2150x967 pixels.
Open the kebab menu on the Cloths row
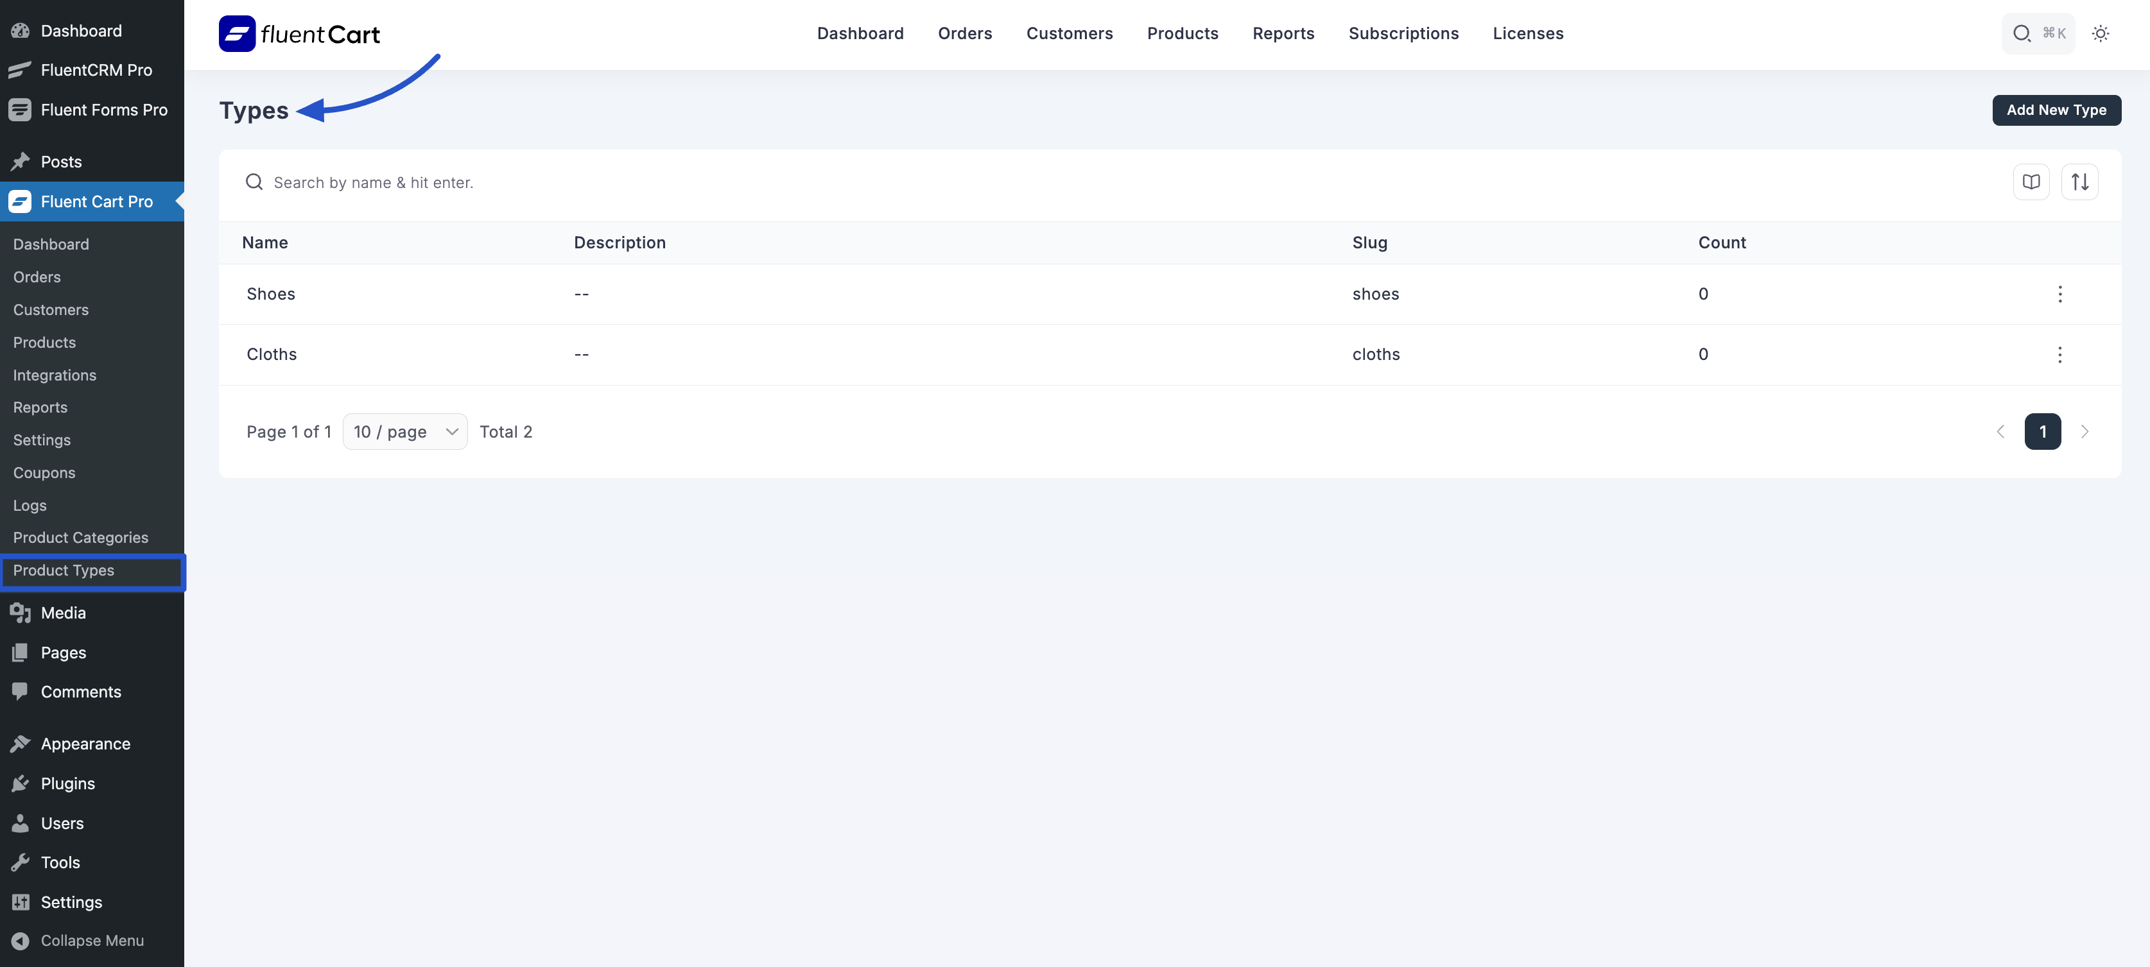coord(2060,354)
